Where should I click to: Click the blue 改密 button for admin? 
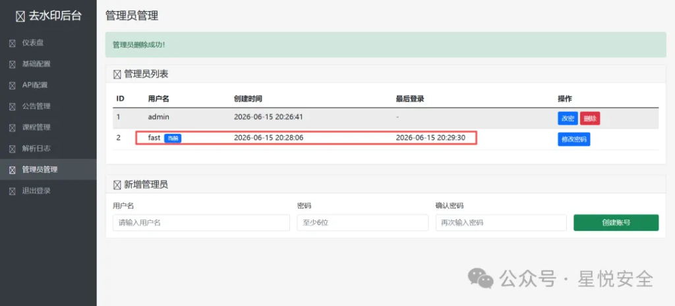point(568,119)
